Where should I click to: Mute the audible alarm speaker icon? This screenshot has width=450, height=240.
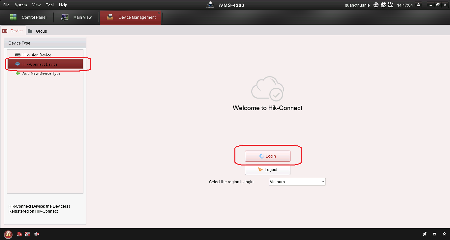coord(37,234)
